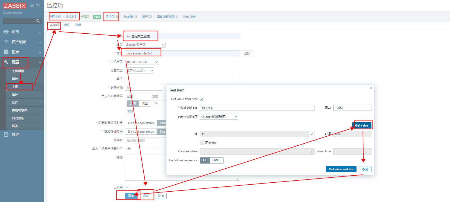This screenshot has width=450, height=202.
Task: Click the 单位 input field
Action: 182,79
